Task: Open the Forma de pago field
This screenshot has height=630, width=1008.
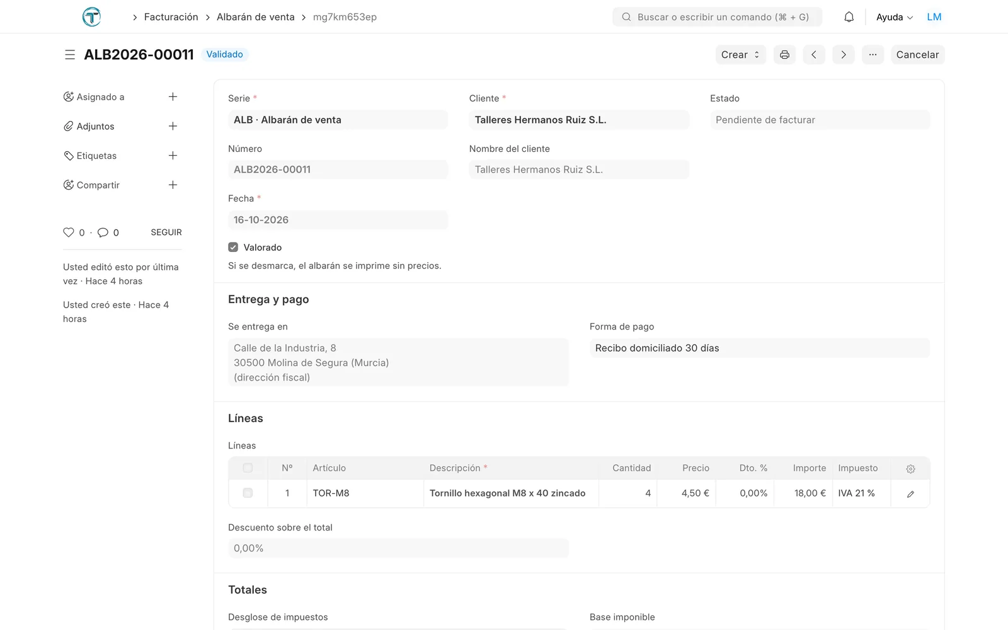Action: [x=760, y=348]
